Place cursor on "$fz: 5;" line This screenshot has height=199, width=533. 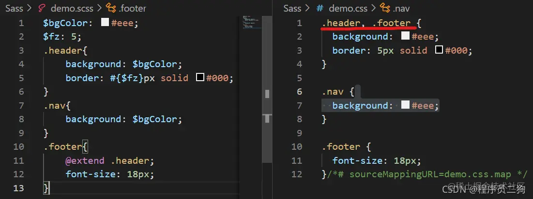click(62, 37)
